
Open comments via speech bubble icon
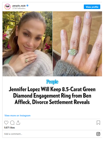click(12, 123)
